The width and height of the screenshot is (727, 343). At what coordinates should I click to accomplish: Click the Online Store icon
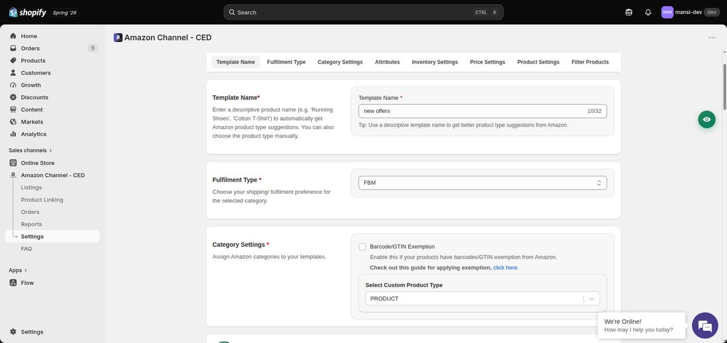13,163
